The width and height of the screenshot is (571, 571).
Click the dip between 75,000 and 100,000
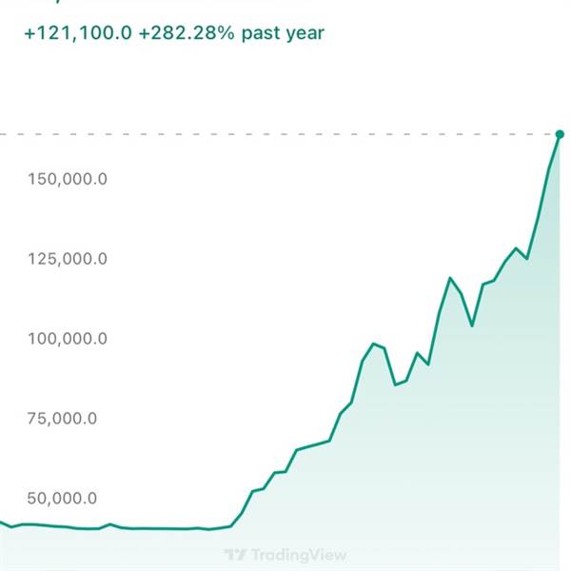point(396,384)
